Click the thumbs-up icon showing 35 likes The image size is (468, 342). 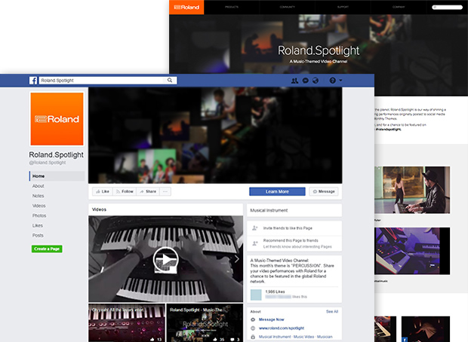pos(215,339)
